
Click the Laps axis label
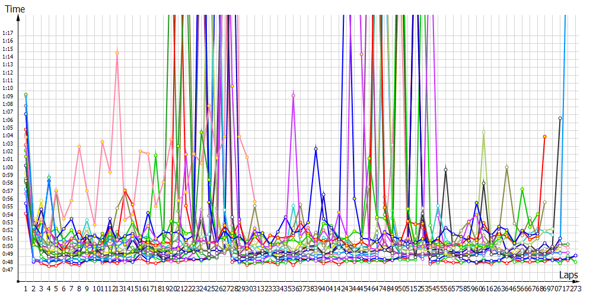[x=568, y=275]
